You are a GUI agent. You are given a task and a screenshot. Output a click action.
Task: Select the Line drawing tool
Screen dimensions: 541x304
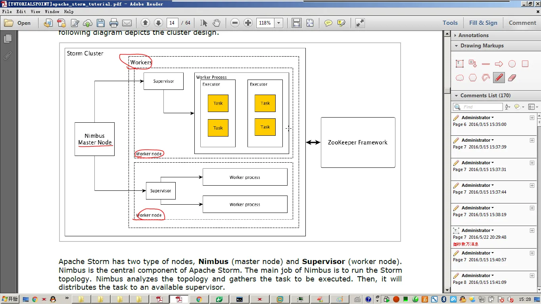click(x=486, y=64)
